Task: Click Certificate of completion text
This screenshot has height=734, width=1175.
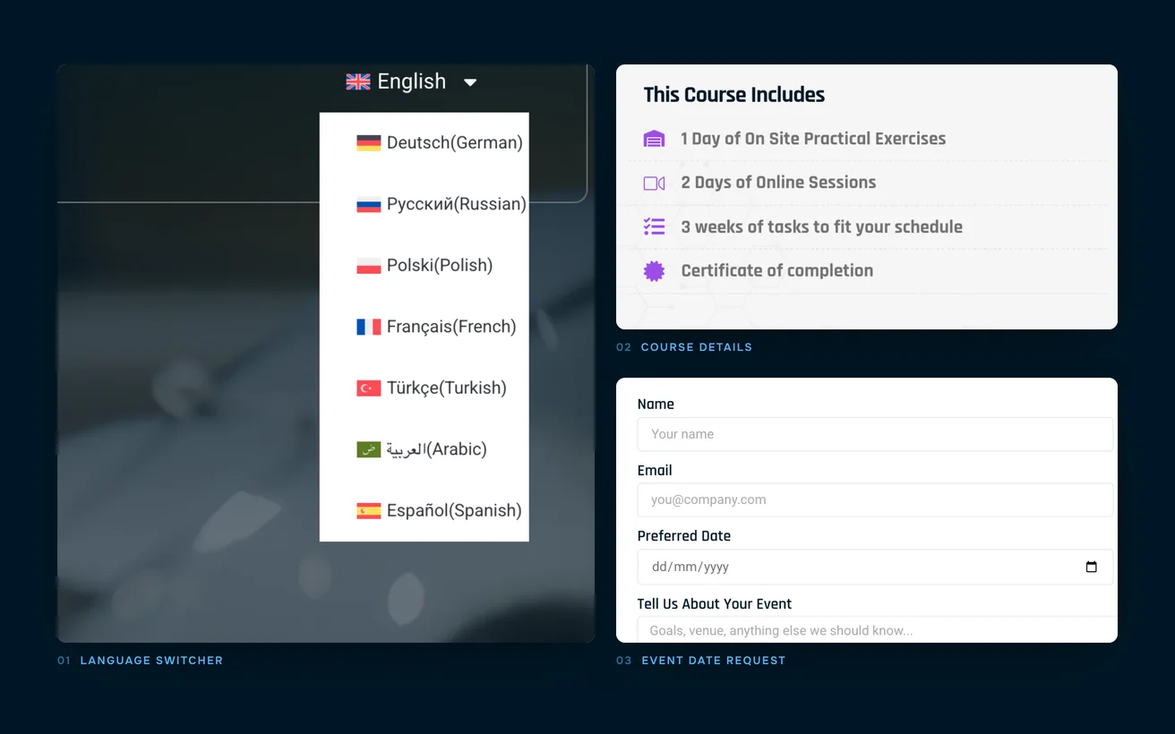Action: click(776, 270)
